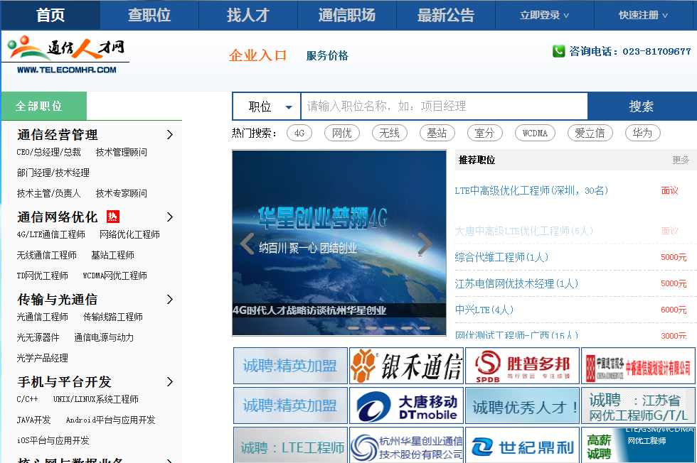Click 更多 in recommended jobs

pyautogui.click(x=681, y=160)
